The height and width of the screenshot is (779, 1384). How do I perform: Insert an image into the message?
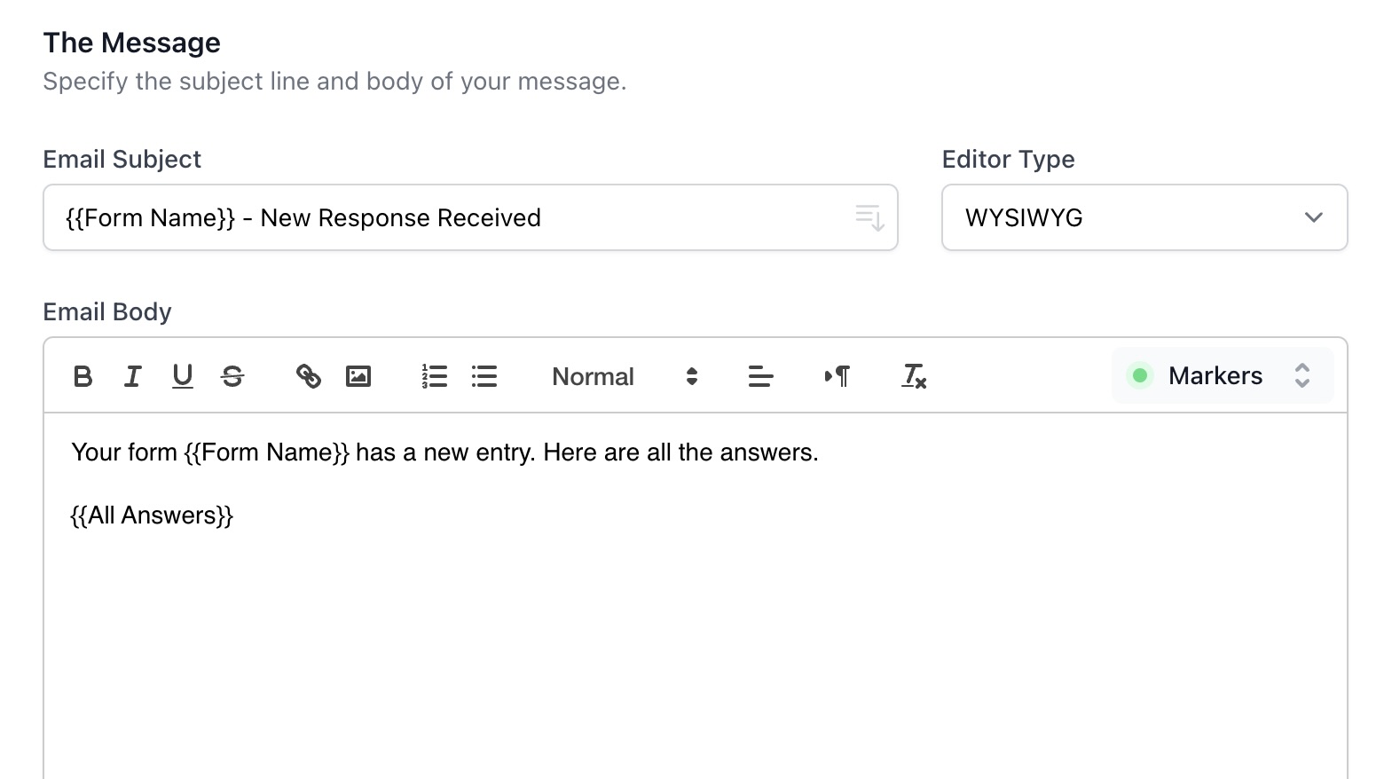358,376
